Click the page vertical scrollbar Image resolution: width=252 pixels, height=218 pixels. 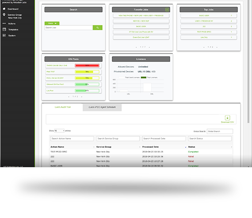(x=248, y=62)
